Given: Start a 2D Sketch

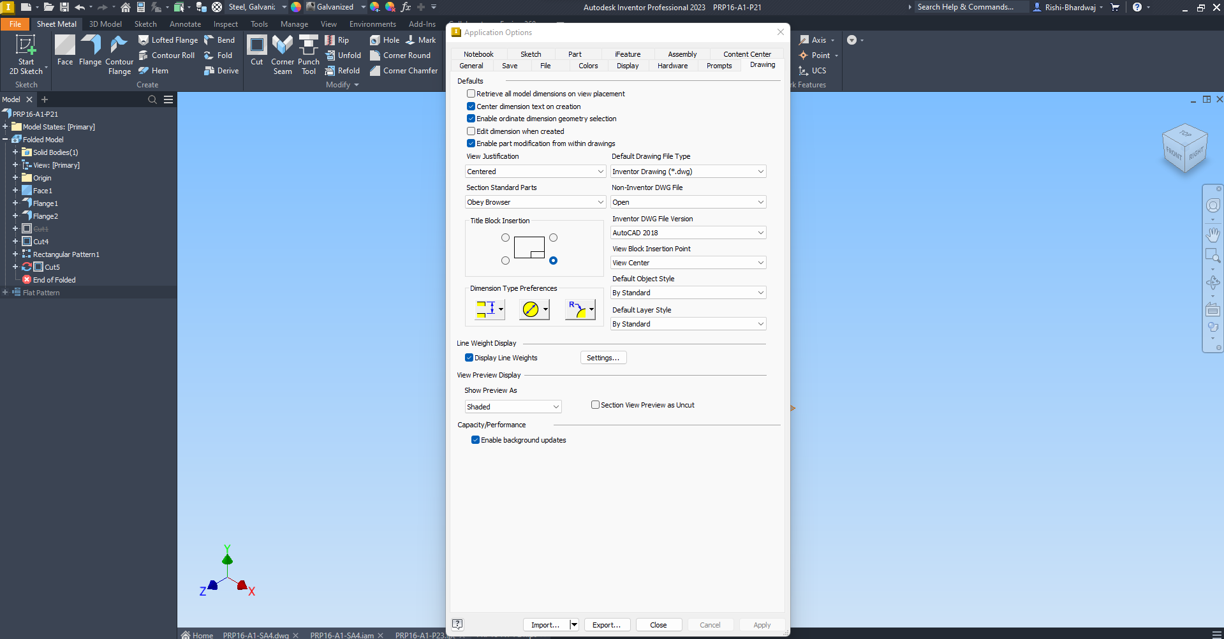Looking at the screenshot, I should click(26, 55).
